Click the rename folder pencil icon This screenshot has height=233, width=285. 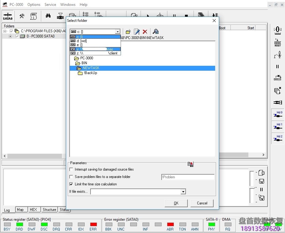[137, 32]
